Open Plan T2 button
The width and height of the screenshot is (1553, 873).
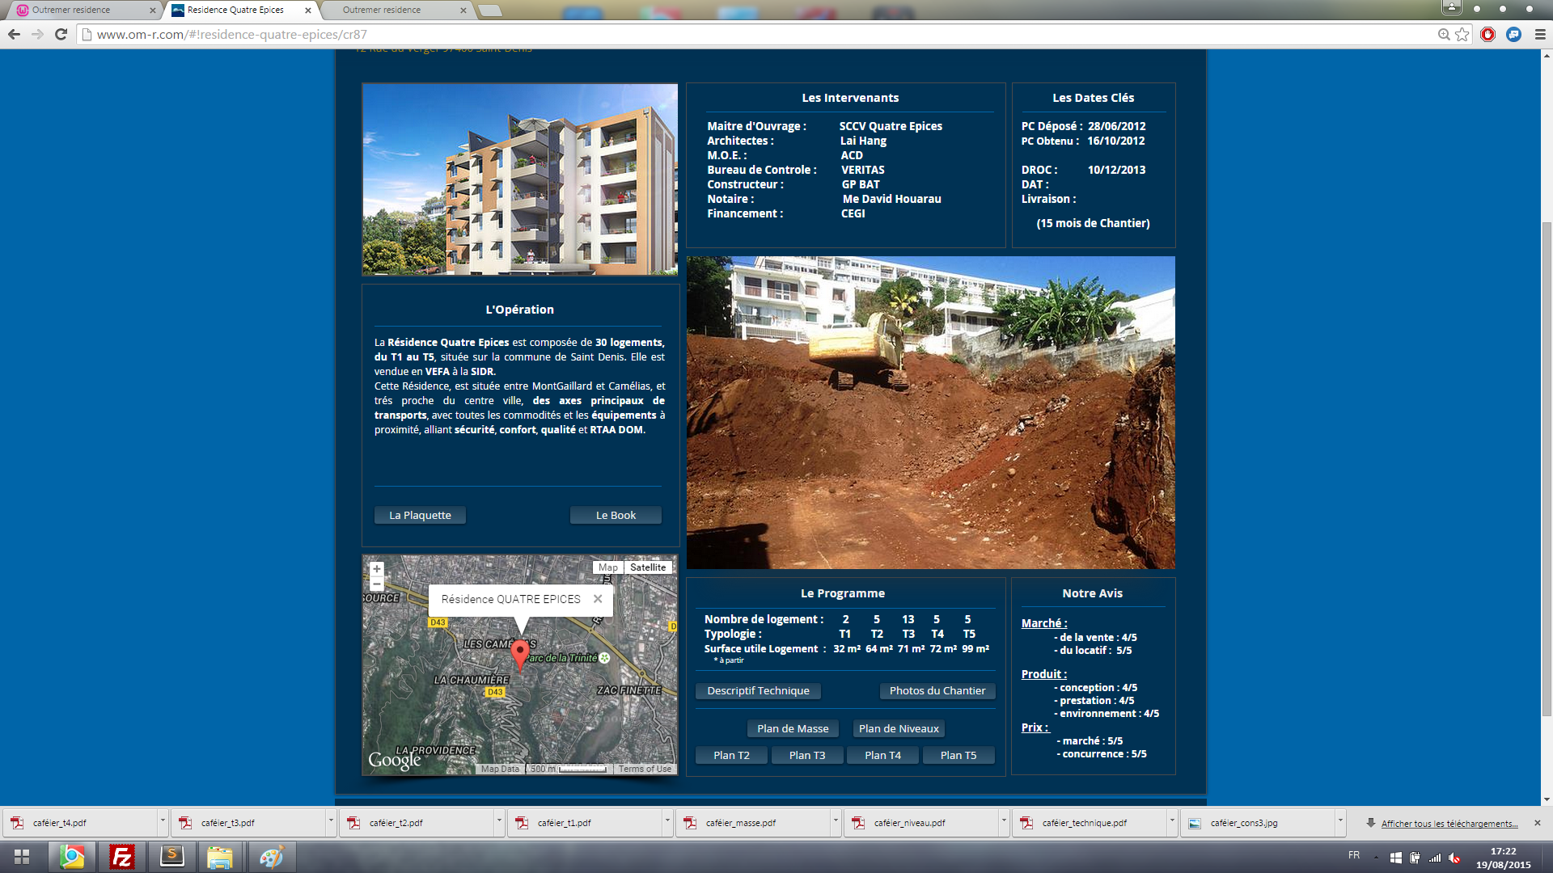coord(731,755)
